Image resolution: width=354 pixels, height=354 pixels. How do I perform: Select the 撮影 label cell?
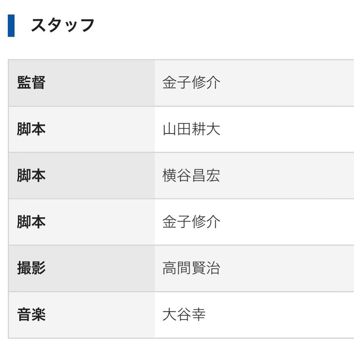click(31, 268)
